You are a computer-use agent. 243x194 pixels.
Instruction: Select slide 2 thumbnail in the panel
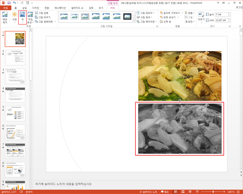15,58
